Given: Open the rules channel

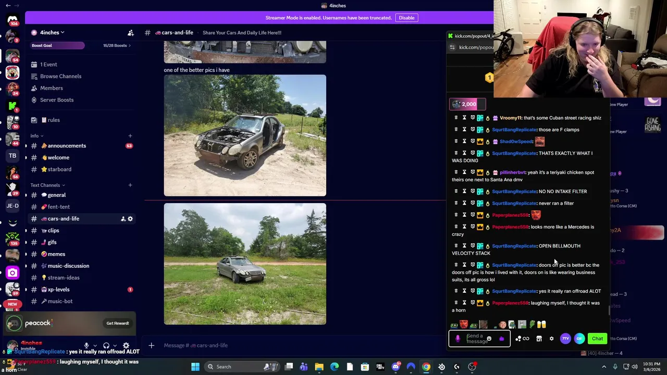Looking at the screenshot, I should pos(81,120).
